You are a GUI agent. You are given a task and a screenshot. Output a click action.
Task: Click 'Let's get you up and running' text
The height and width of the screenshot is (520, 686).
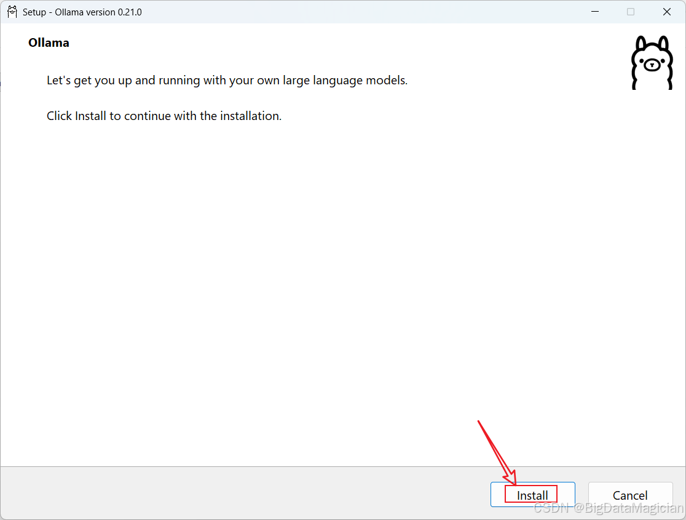tap(227, 81)
